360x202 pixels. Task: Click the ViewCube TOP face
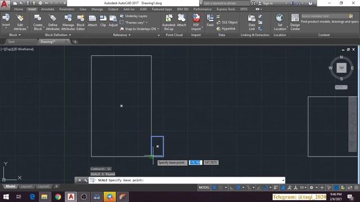coord(341,68)
